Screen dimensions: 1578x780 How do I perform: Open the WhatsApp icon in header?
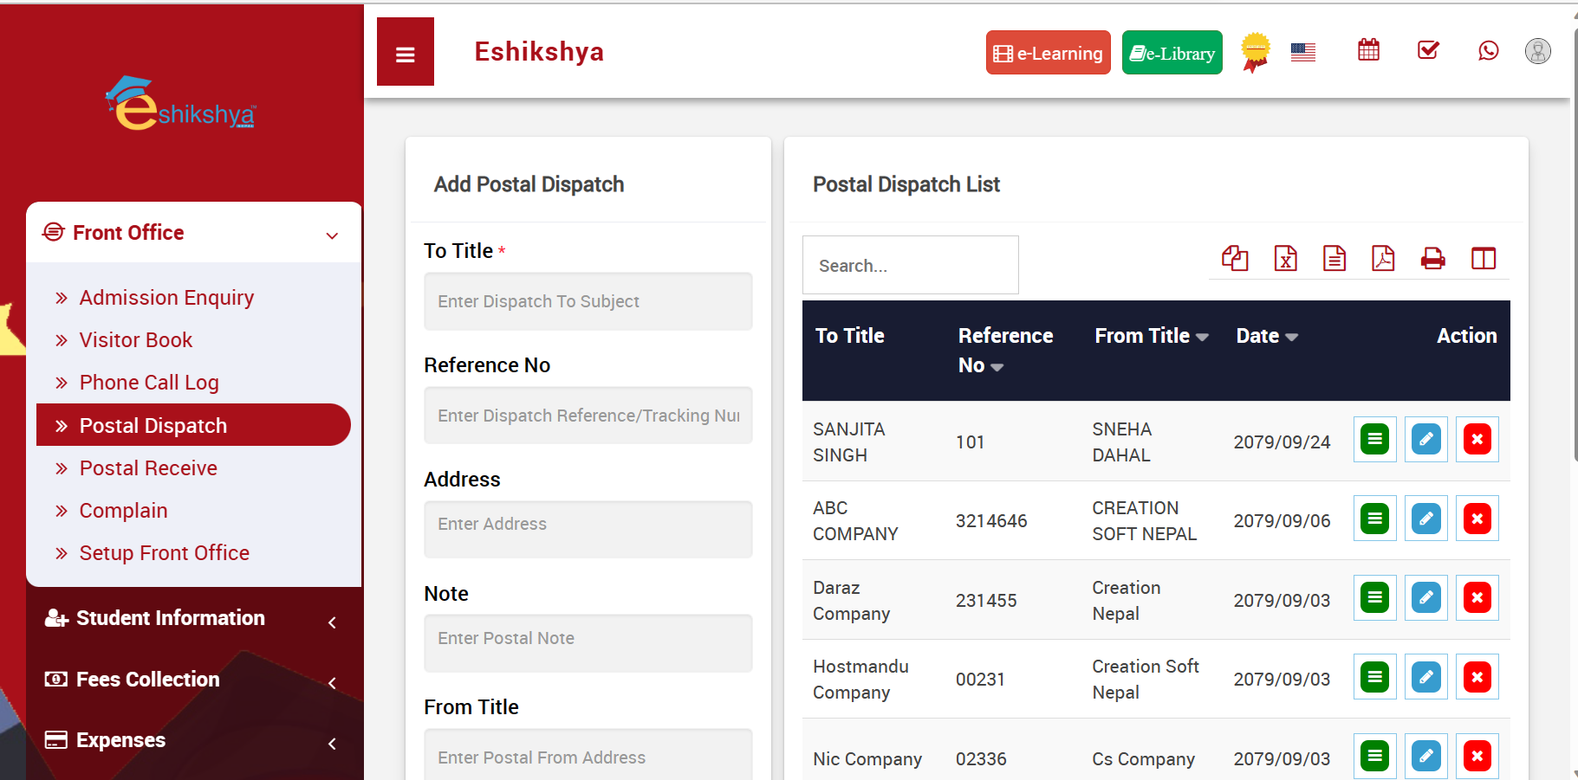pyautogui.click(x=1488, y=51)
